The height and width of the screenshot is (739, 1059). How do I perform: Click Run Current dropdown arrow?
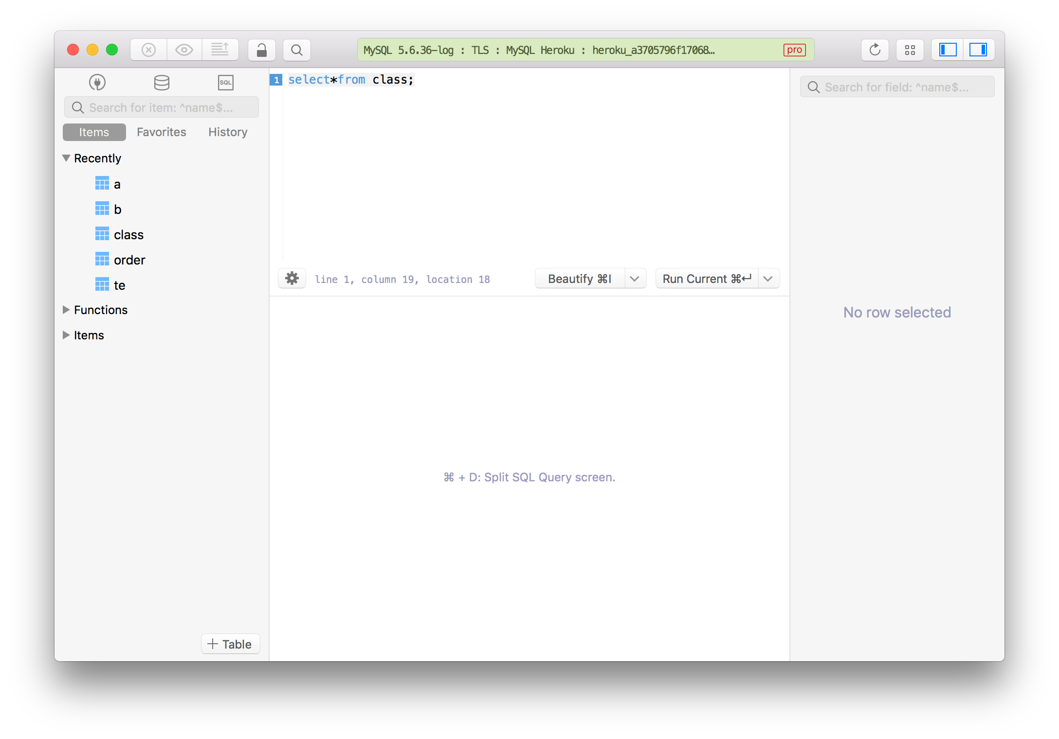coord(768,278)
